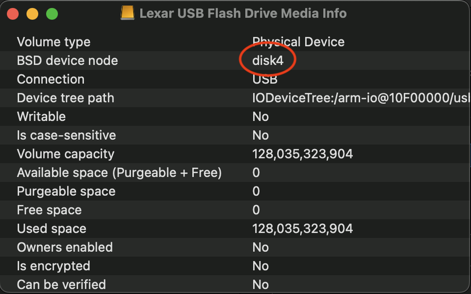Screen dimensions: 471x294
Task: Select the BSD device node row
Action: point(67,60)
